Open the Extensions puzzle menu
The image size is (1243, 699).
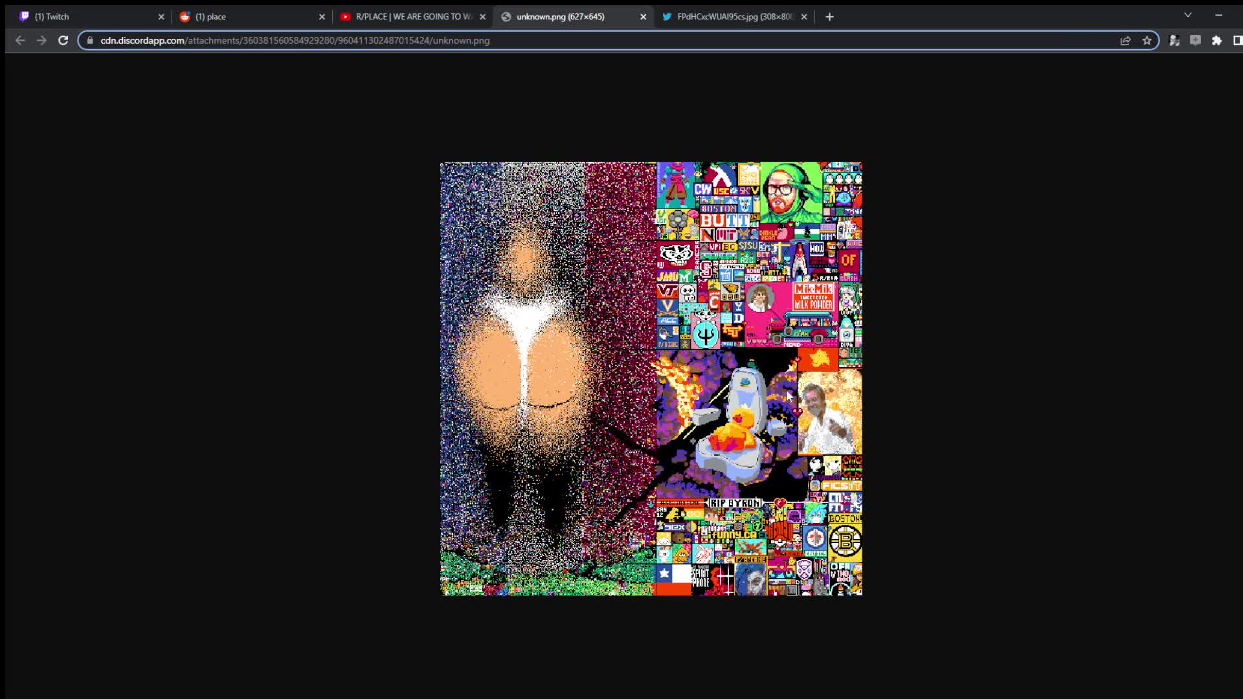tap(1216, 40)
